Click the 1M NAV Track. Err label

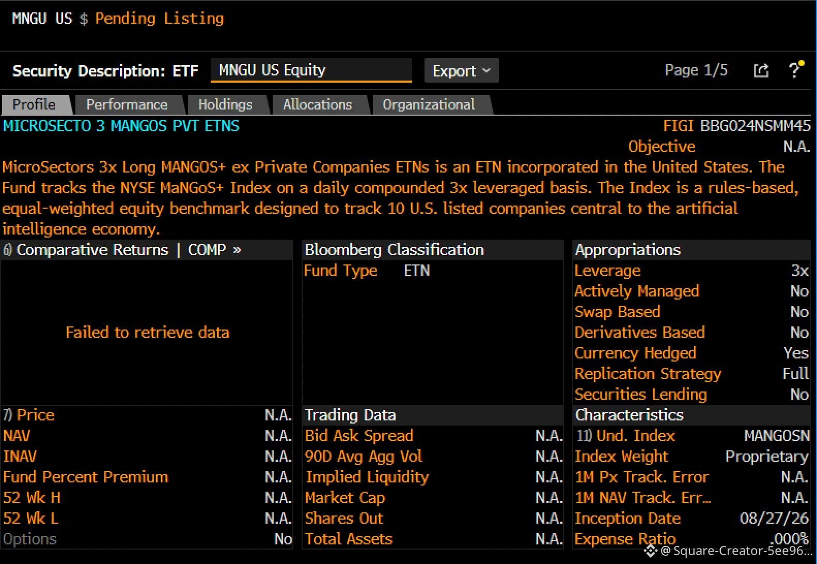click(643, 498)
